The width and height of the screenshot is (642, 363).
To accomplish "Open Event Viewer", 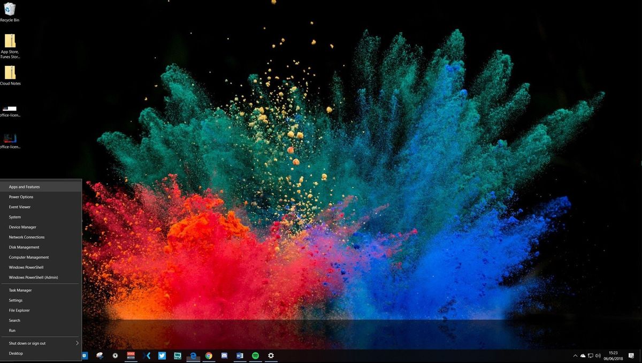I will click(20, 207).
